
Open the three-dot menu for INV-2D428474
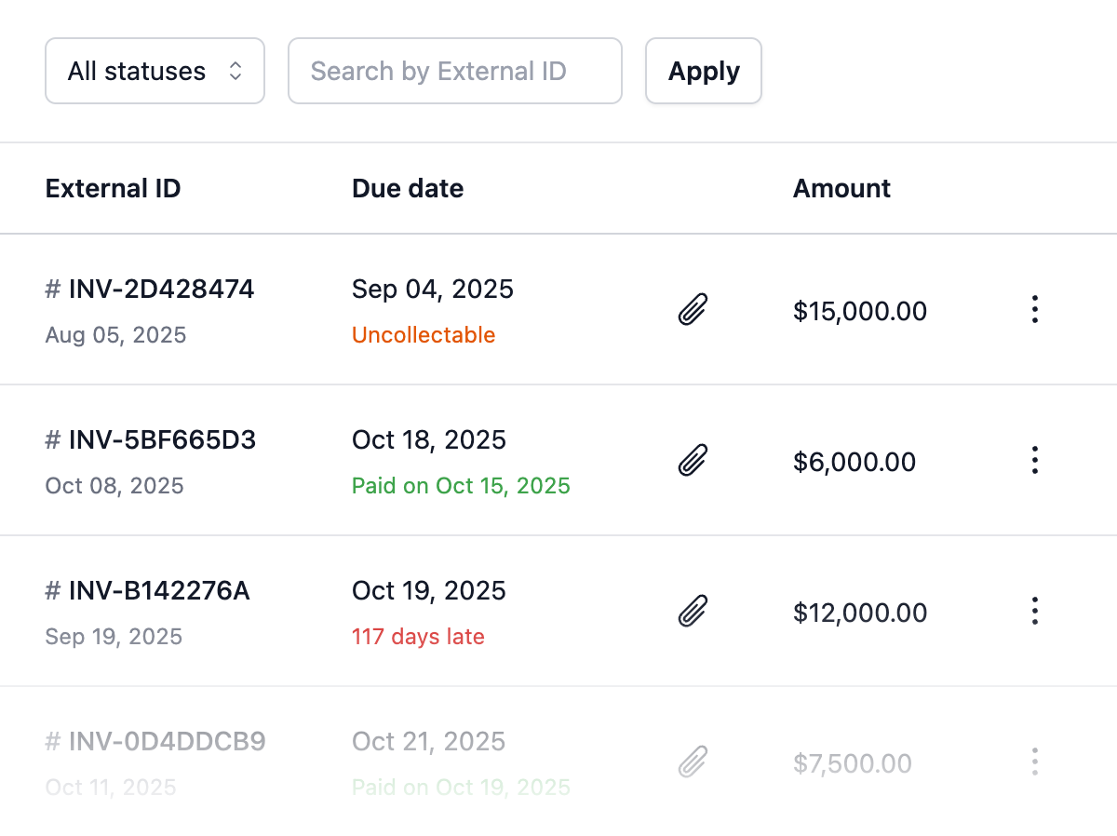[1034, 309]
